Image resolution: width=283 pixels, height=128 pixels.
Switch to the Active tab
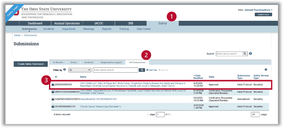pos(74,62)
